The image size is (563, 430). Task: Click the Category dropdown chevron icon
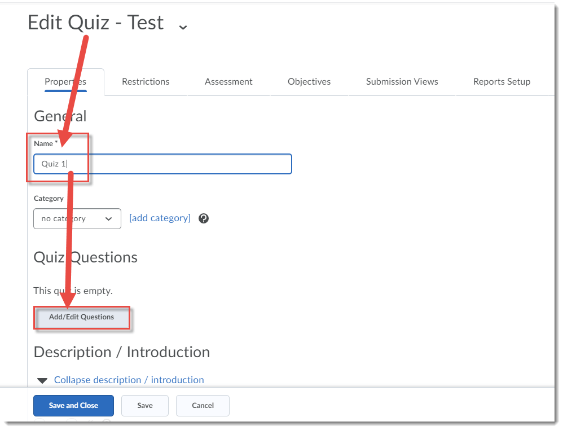pos(109,218)
